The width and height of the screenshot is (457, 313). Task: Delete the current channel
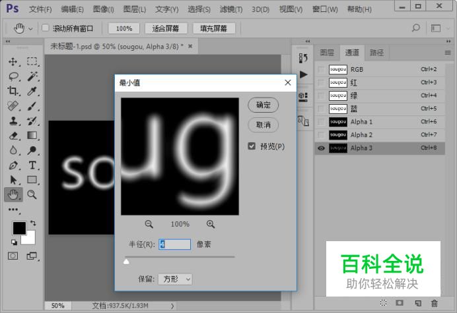[435, 303]
